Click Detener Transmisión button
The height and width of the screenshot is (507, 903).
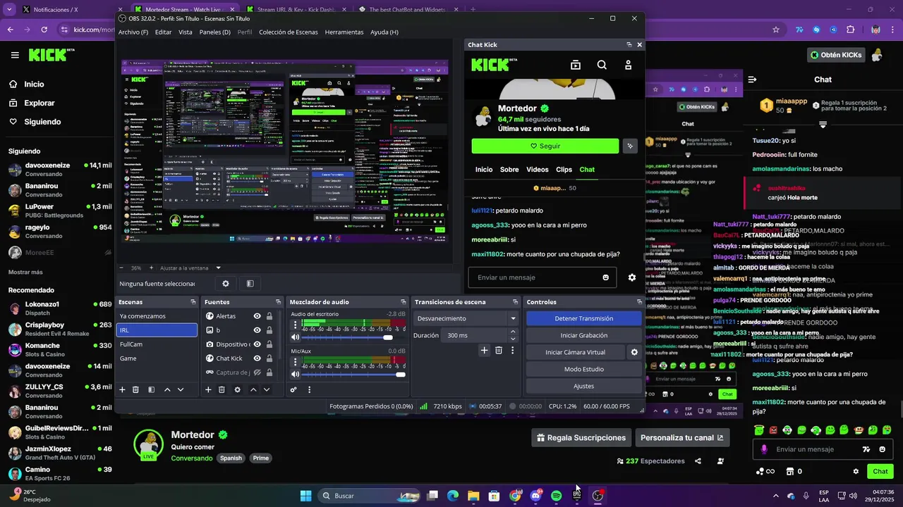click(583, 318)
